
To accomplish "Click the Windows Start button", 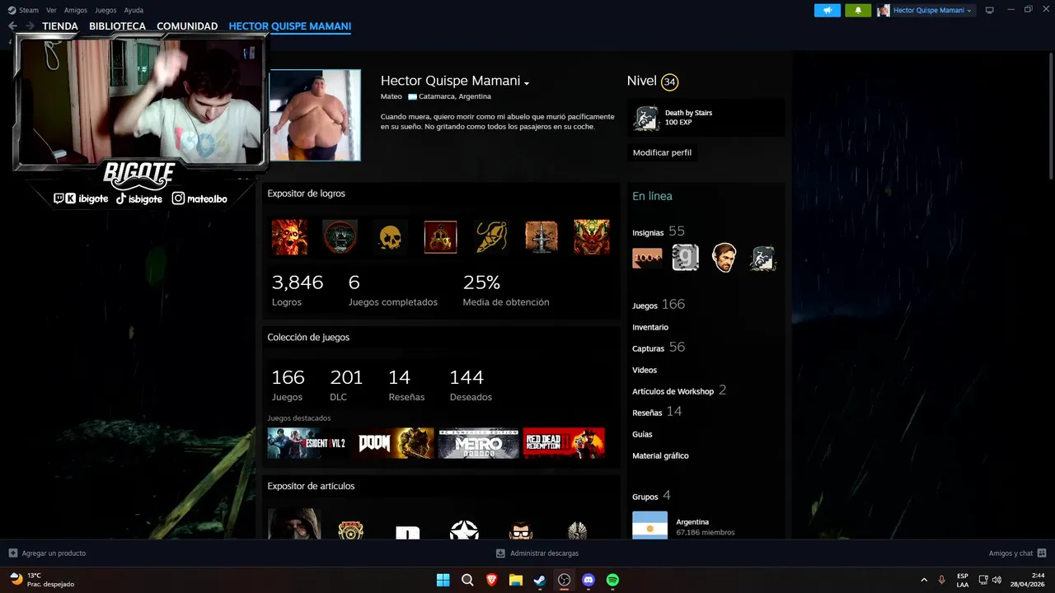I will (443, 580).
